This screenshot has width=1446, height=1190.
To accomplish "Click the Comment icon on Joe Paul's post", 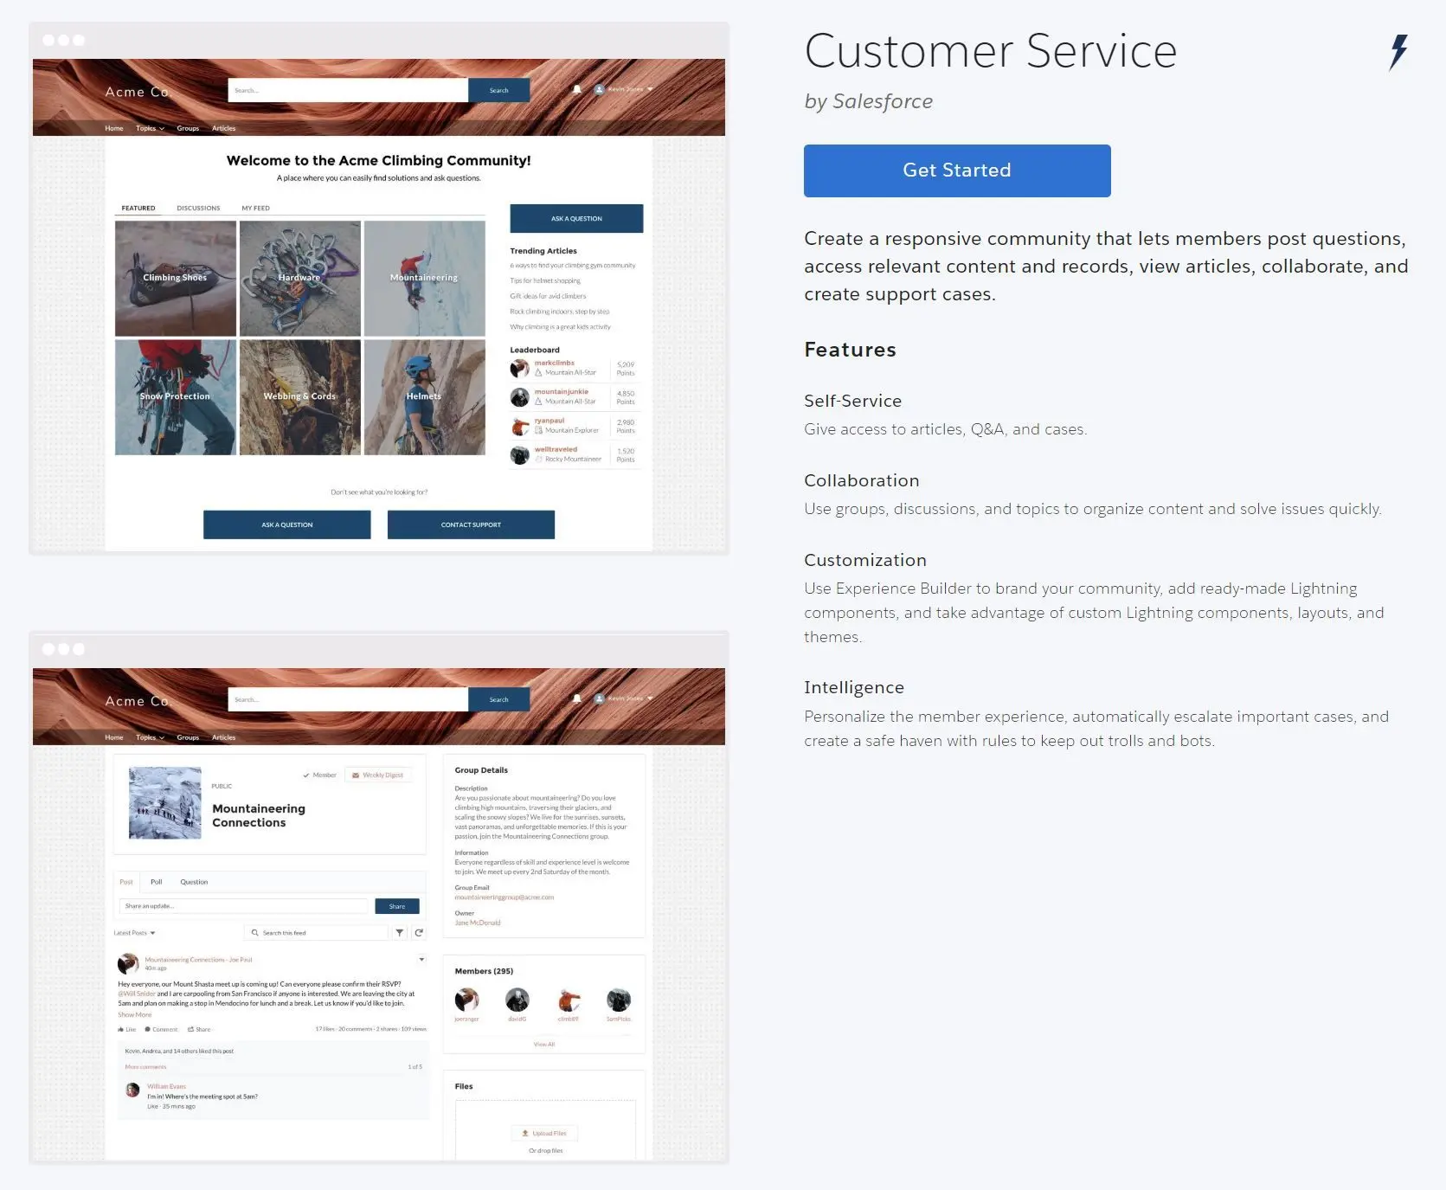I will (x=147, y=1029).
